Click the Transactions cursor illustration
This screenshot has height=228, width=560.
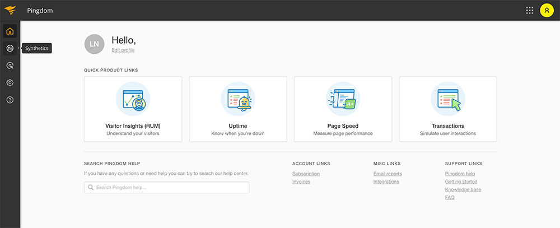tap(448, 99)
